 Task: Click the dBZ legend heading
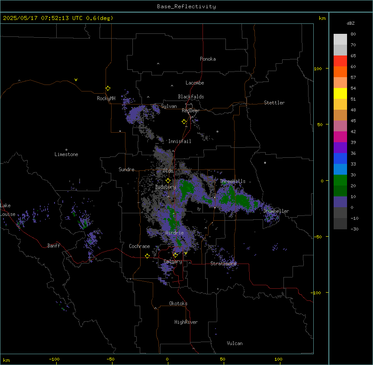tap(350, 23)
